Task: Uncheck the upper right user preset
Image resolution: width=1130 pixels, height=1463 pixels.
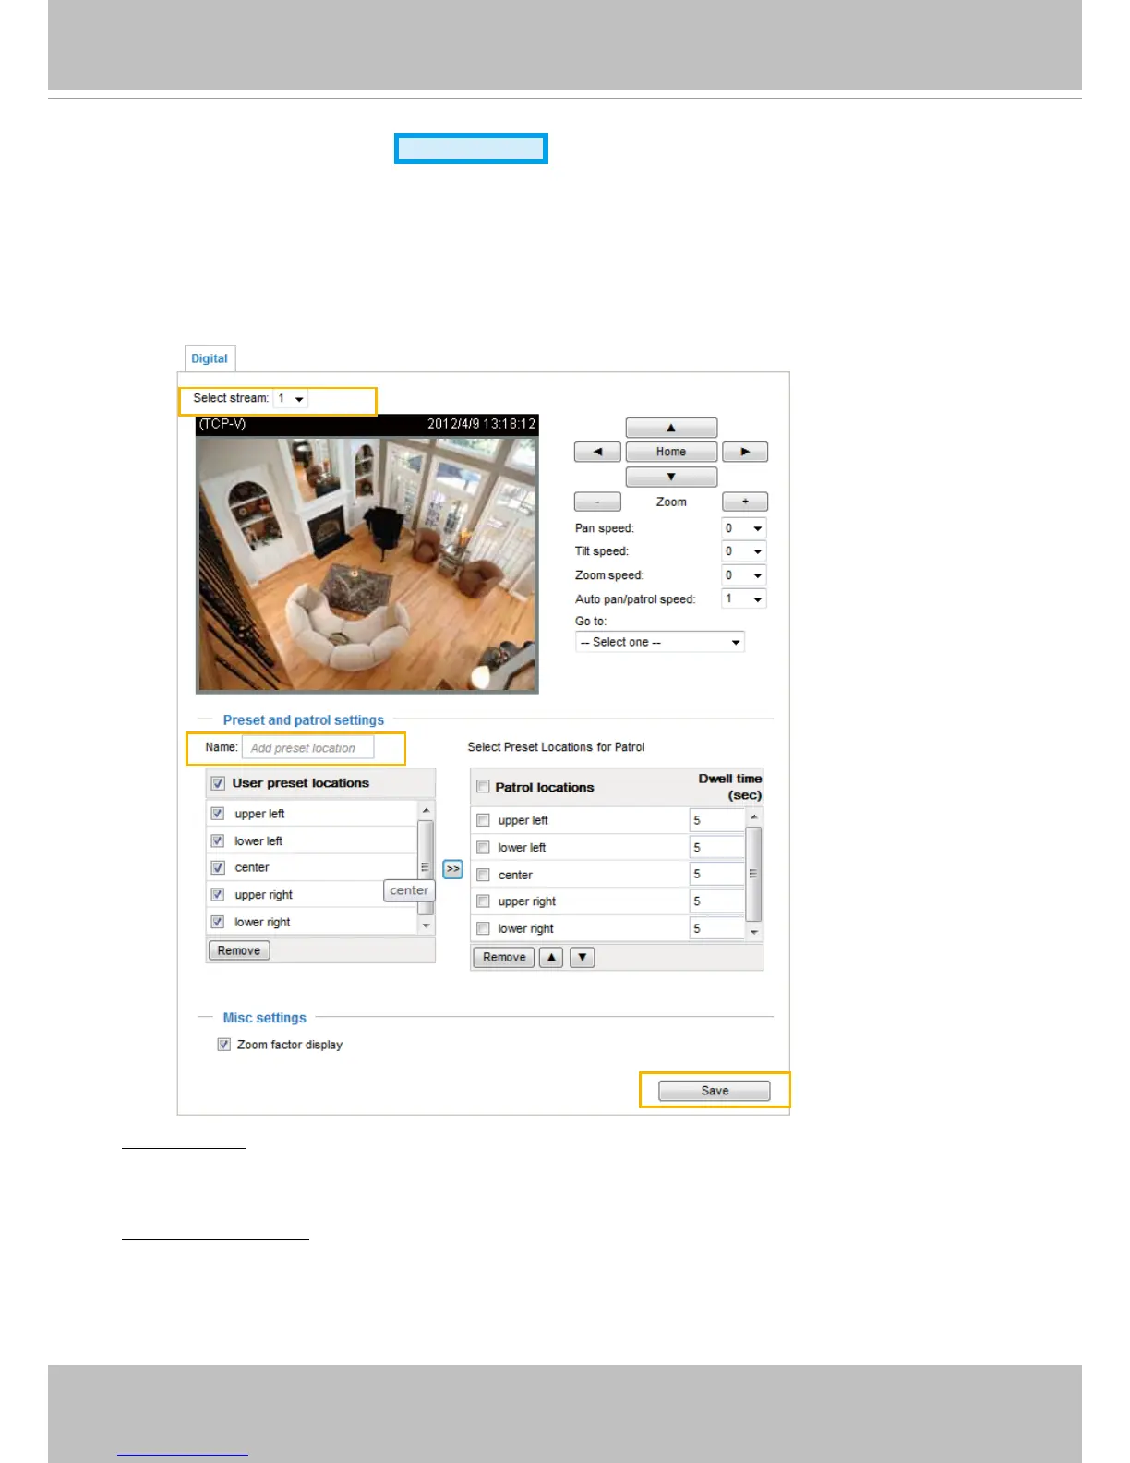Action: 218,894
